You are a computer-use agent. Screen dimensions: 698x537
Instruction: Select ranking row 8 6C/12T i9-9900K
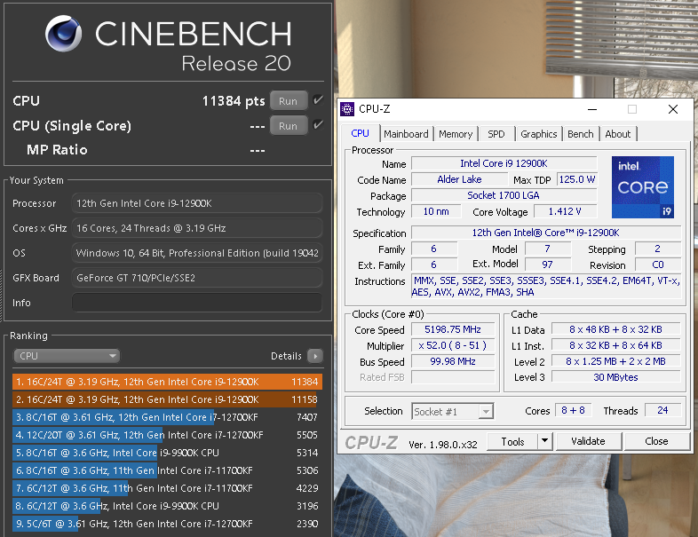coord(167,506)
